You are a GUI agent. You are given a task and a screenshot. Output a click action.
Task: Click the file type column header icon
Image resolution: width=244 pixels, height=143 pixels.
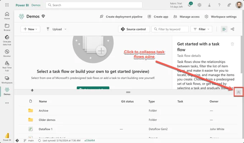tap(30, 101)
